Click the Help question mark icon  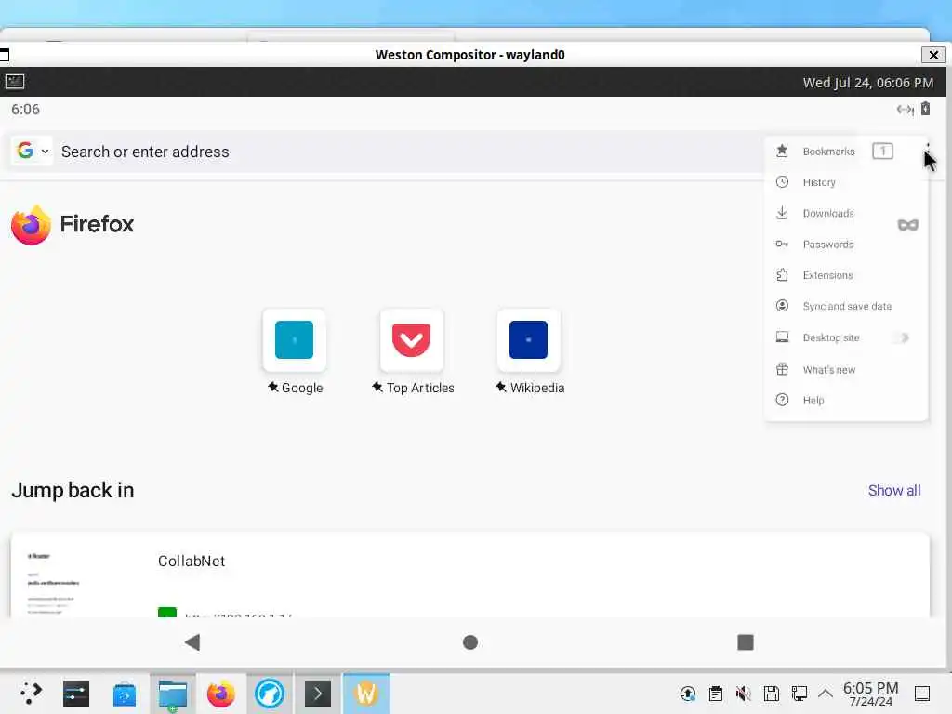pos(782,400)
